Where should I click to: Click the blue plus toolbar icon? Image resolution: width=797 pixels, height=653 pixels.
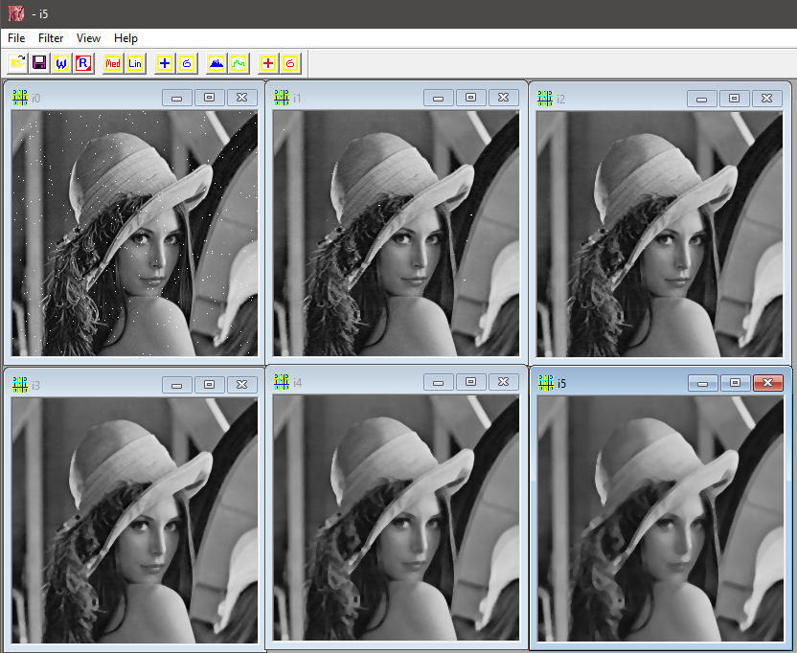click(x=165, y=63)
